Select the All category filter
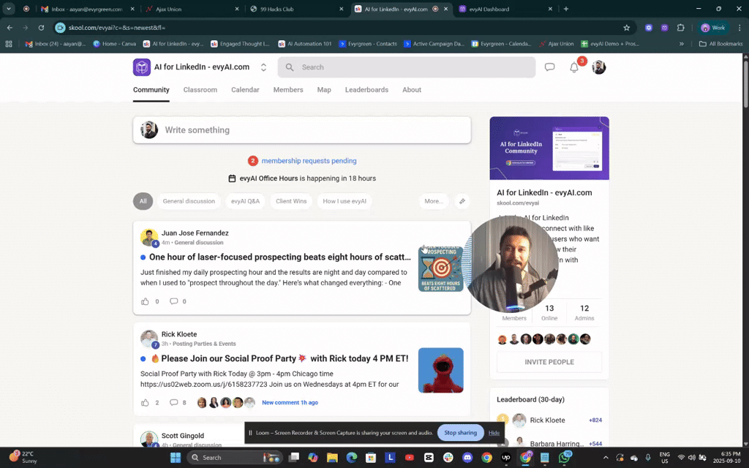 tap(143, 201)
